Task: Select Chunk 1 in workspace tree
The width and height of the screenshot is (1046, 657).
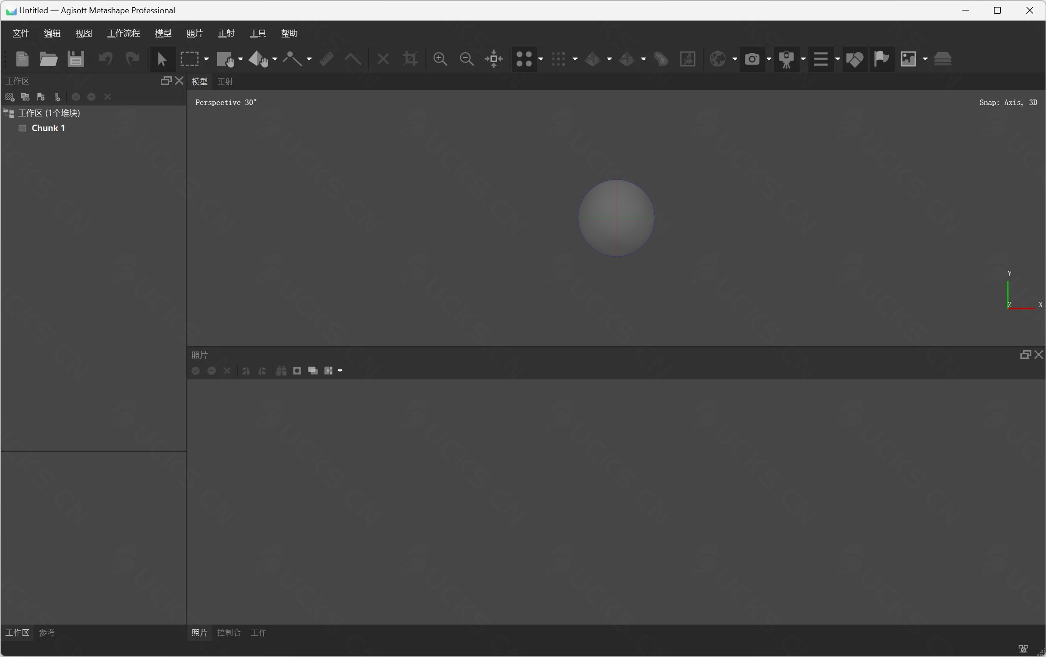Action: (x=48, y=128)
